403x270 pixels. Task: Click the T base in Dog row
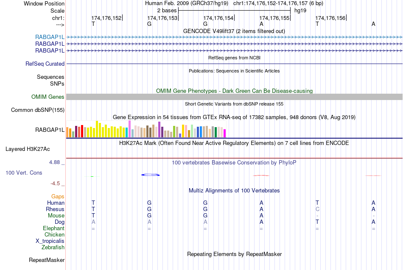317,222
